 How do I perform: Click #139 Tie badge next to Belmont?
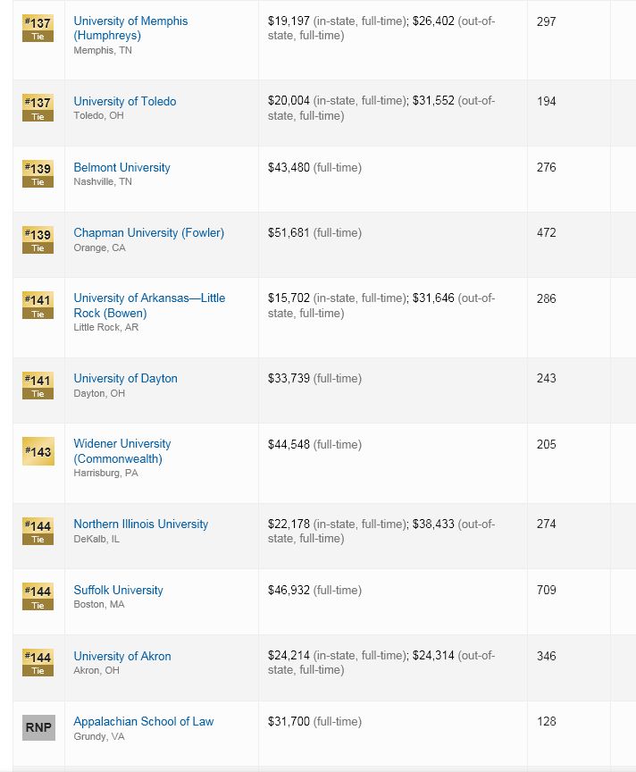pyautogui.click(x=38, y=174)
